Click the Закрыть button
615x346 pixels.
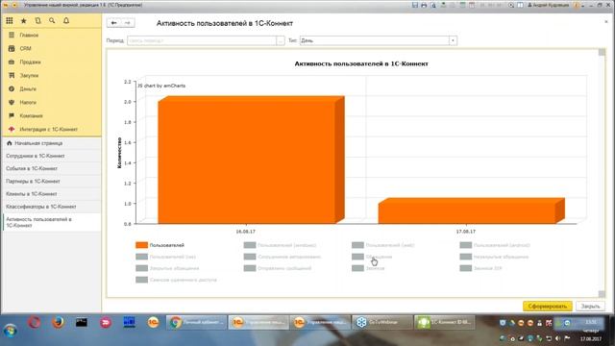(590, 306)
